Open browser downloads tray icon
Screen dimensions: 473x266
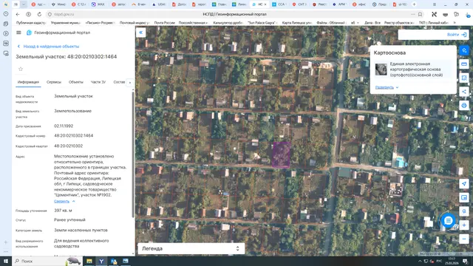pyautogui.click(x=468, y=14)
